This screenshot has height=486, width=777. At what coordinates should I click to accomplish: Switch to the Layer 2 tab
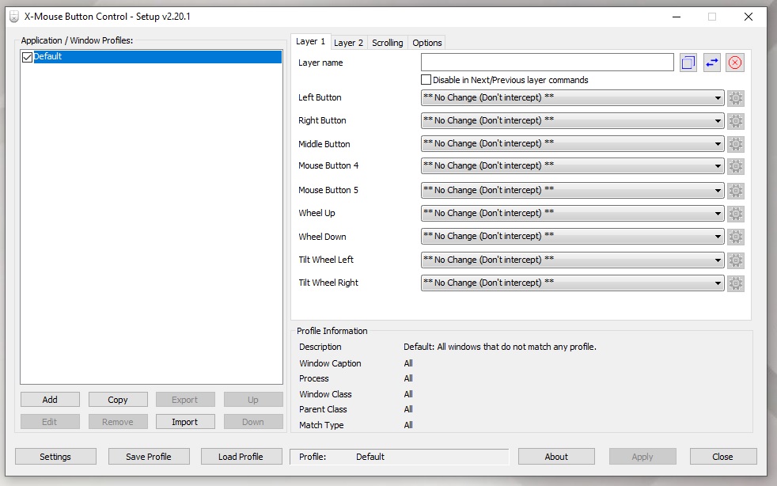tap(348, 43)
